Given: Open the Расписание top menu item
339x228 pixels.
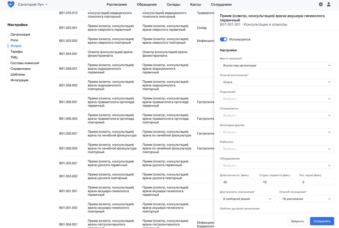Looking at the screenshot, I should coord(117,5).
